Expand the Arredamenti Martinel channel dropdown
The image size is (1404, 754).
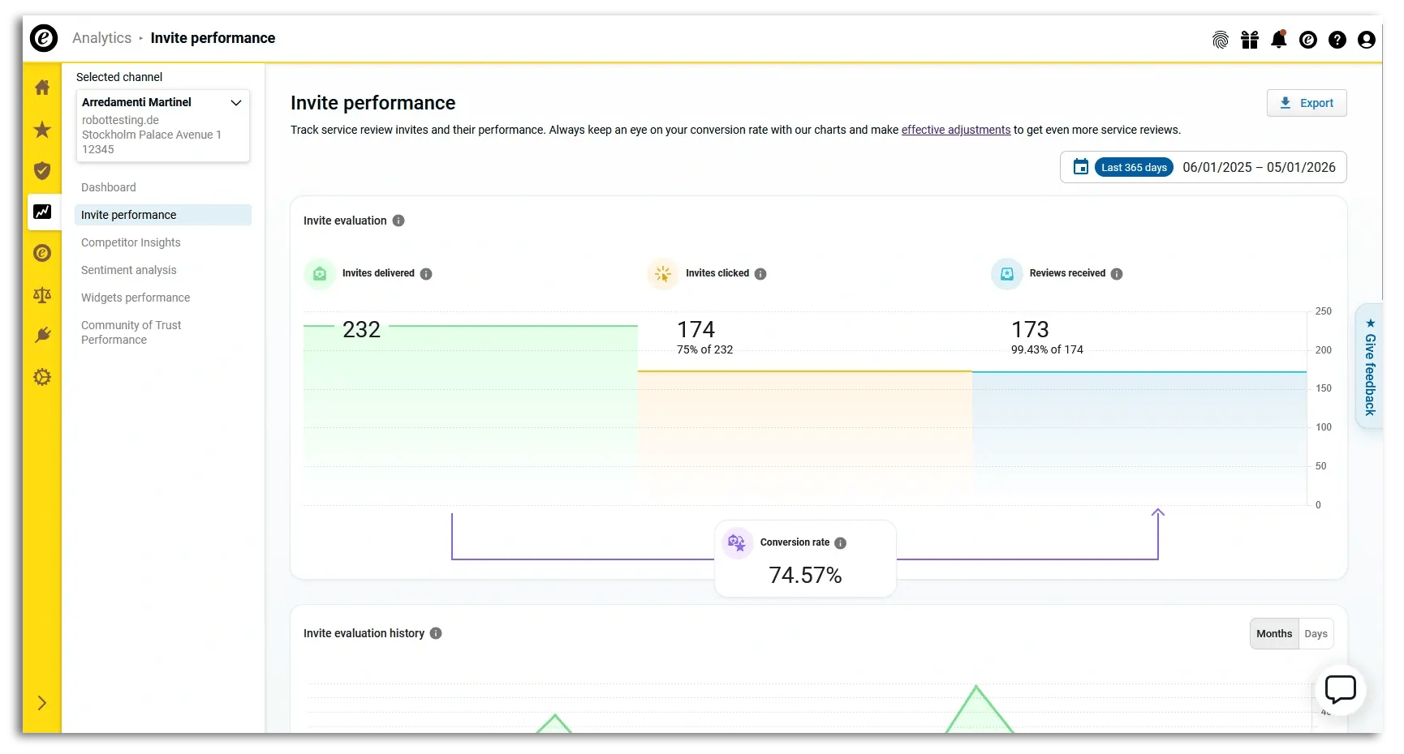point(236,103)
